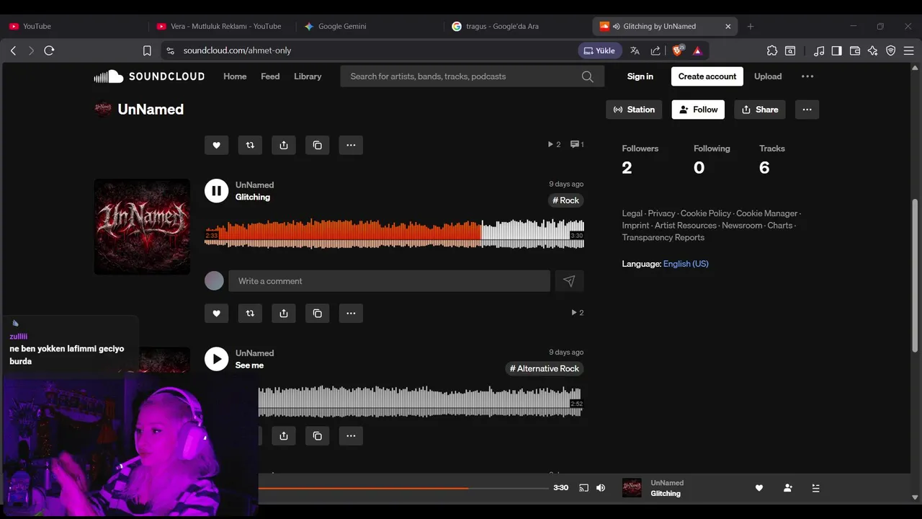Open the Brave Shields icon
Screen dimensions: 922x519
pos(678,50)
